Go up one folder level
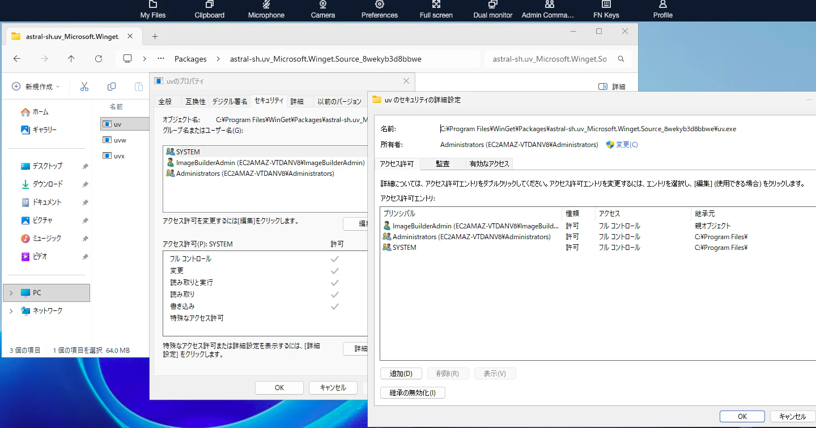The image size is (816, 428). pos(71,59)
